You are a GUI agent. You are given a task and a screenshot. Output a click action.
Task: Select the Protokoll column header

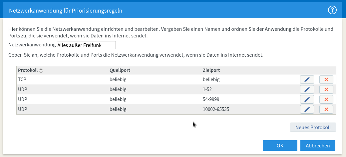tap(28, 71)
